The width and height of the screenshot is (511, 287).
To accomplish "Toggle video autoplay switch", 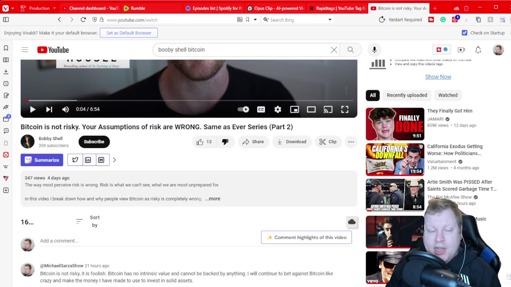I will coord(244,110).
